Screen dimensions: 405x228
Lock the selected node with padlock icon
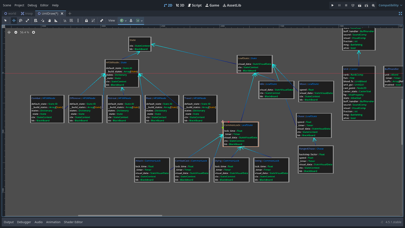point(86,21)
